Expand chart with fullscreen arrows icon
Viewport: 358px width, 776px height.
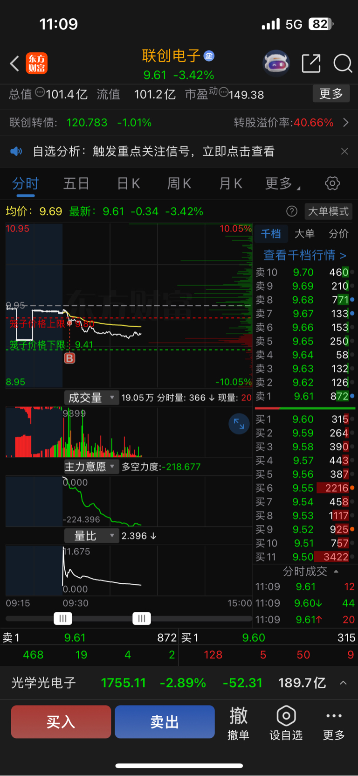239,424
